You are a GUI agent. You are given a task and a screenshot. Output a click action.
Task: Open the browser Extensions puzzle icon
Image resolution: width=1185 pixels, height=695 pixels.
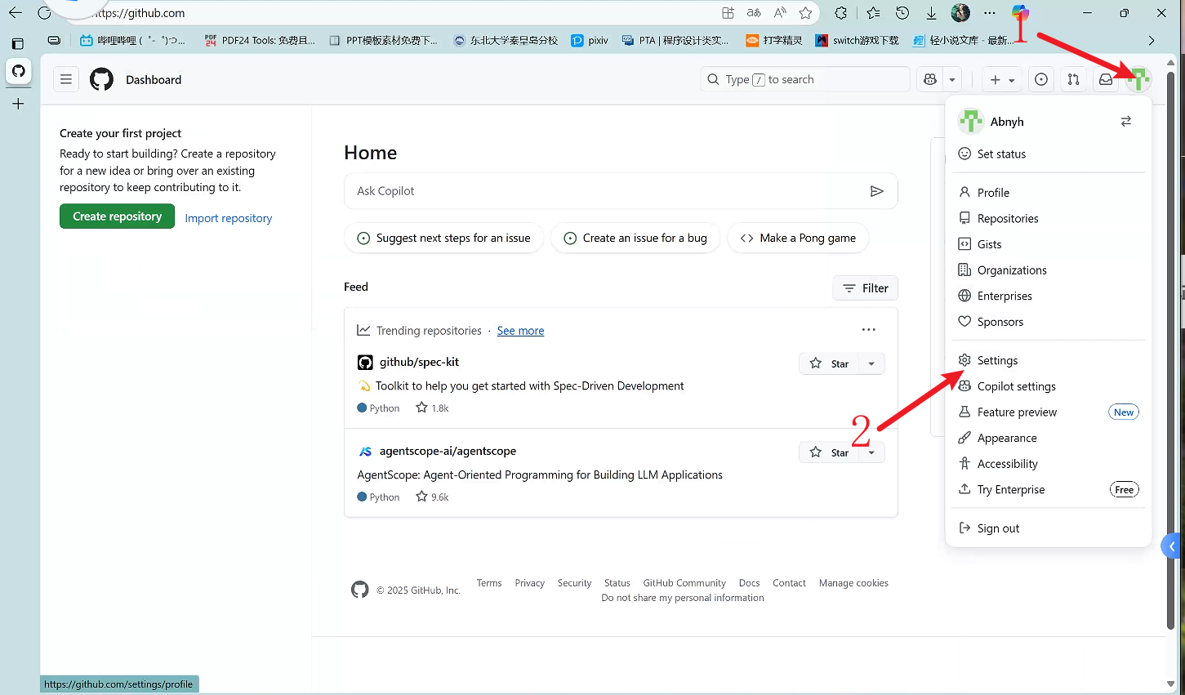[841, 13]
